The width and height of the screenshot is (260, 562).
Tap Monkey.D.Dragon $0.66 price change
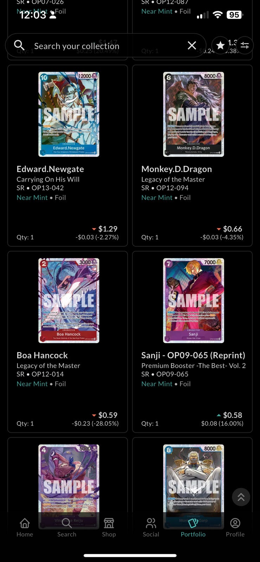click(x=222, y=237)
